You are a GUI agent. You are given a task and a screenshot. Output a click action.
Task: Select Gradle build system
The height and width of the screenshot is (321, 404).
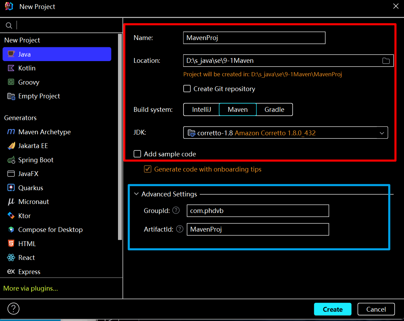pos(274,109)
